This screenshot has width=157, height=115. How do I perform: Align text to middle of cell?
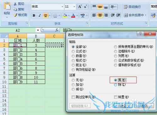100,7
